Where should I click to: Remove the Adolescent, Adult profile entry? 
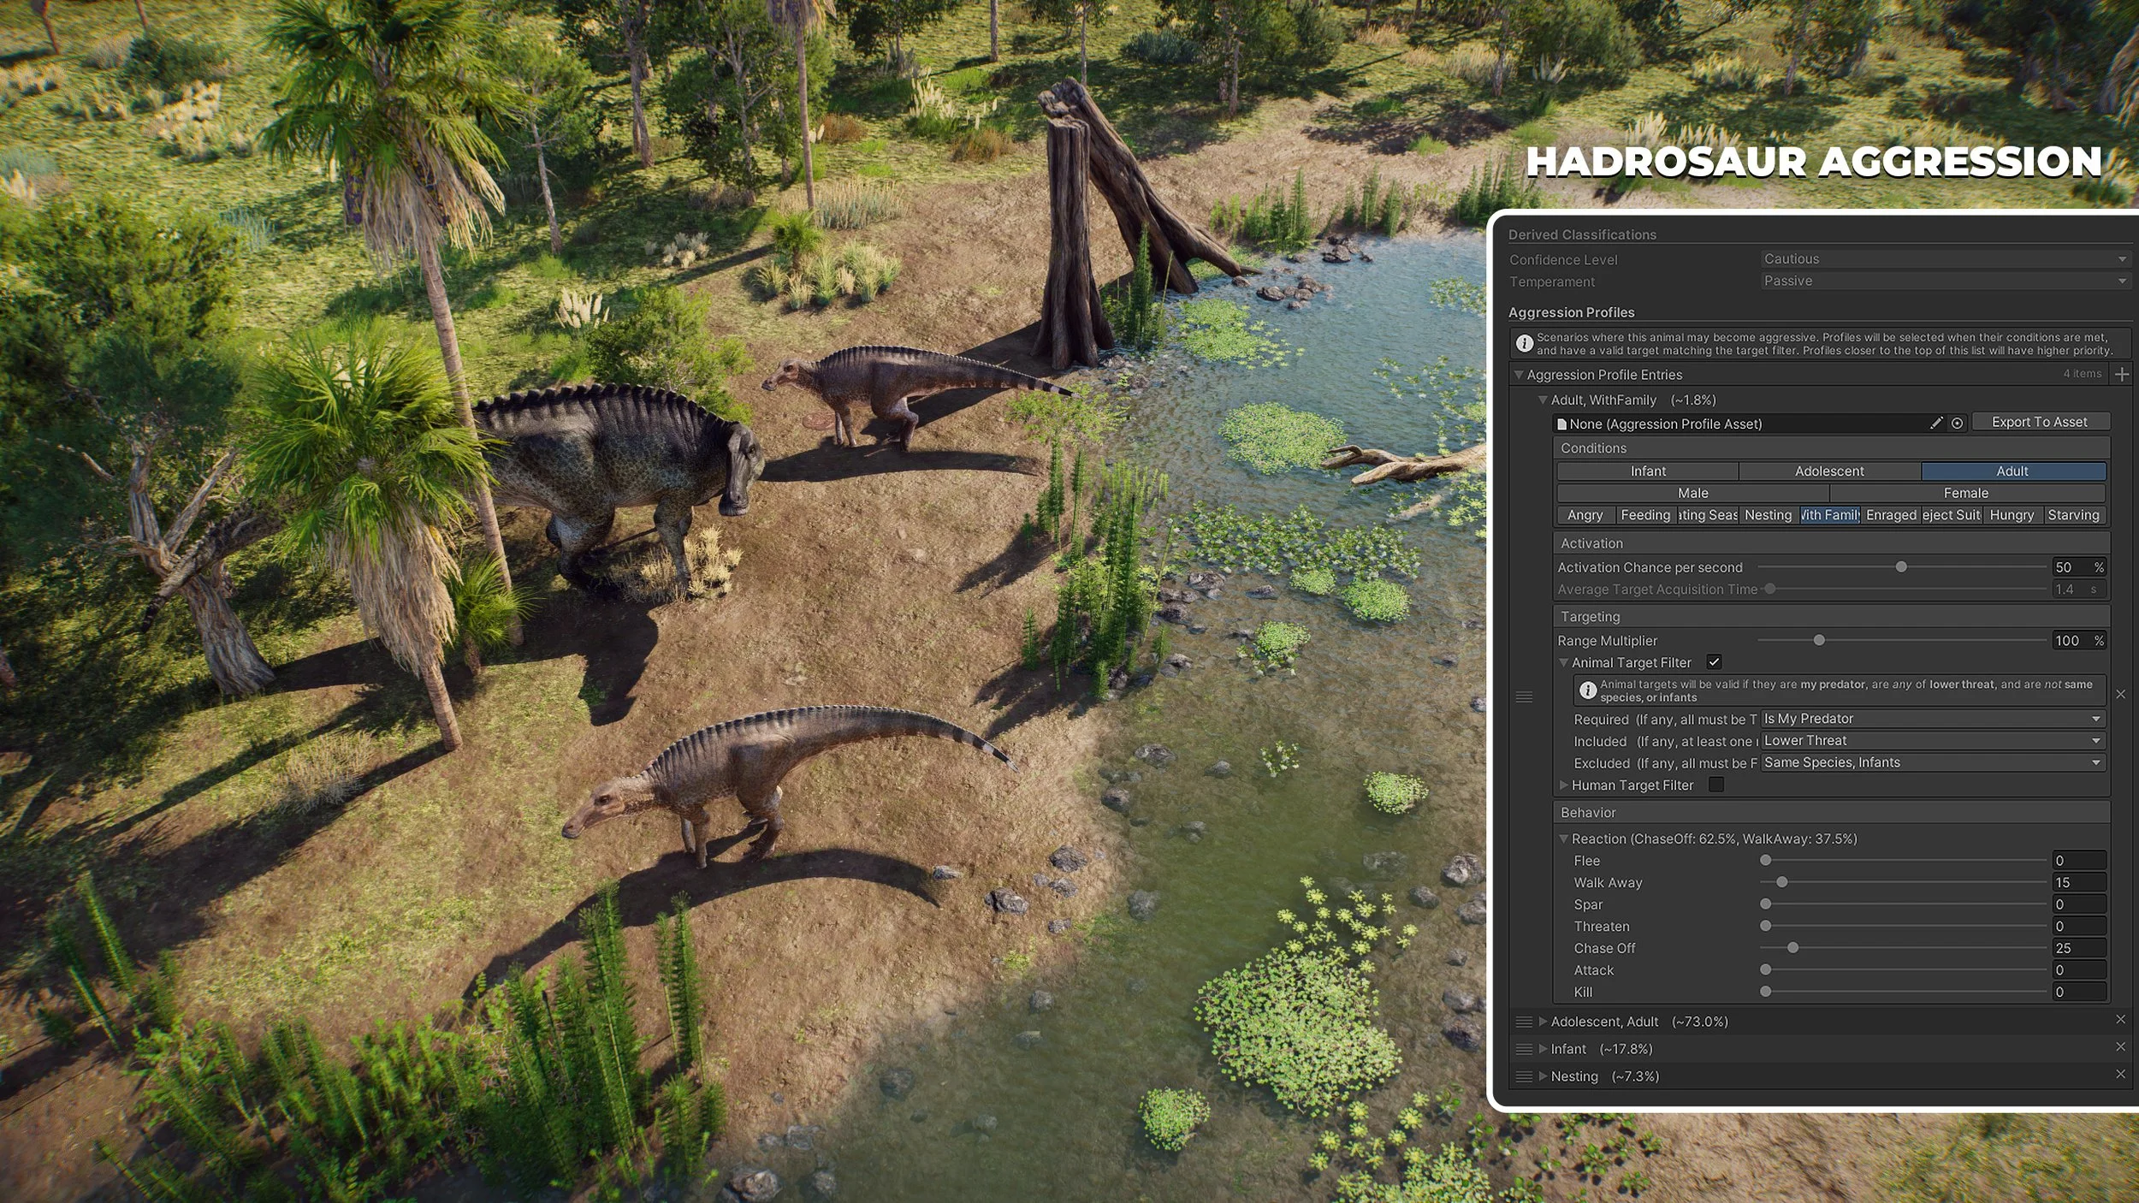click(x=2120, y=1019)
